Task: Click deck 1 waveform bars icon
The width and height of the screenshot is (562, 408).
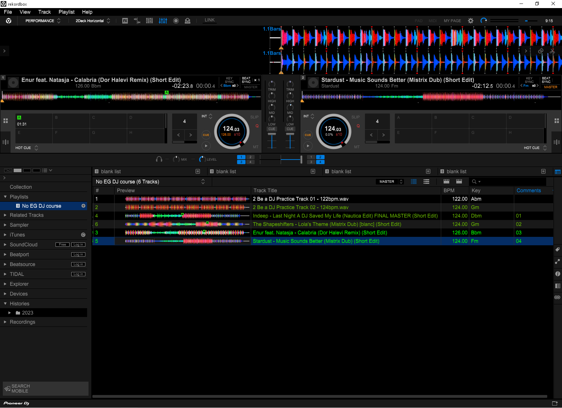Action: tap(6, 142)
